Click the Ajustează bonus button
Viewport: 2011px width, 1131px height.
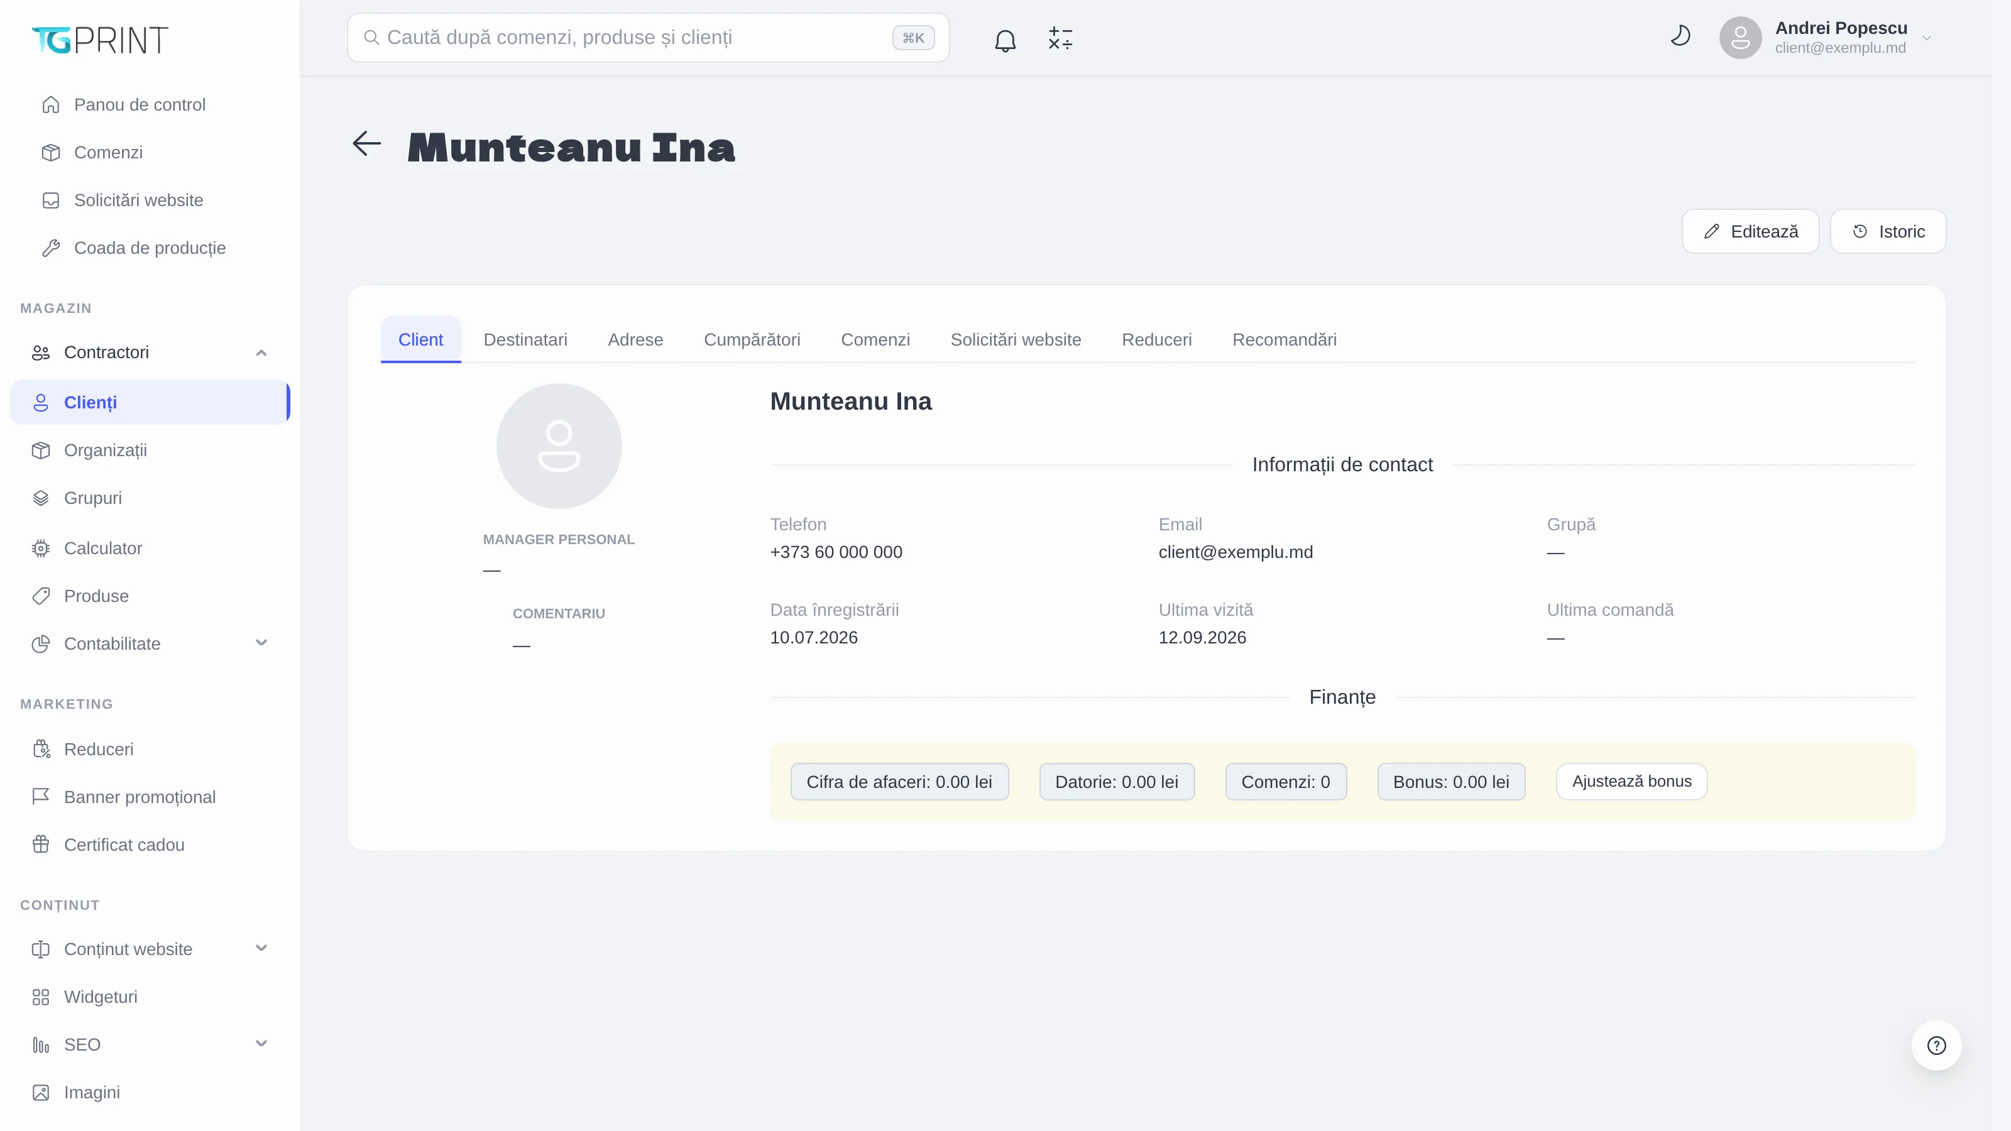pyautogui.click(x=1631, y=781)
